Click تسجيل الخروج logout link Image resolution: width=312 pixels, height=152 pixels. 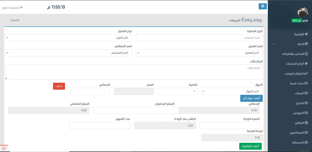(12, 7)
